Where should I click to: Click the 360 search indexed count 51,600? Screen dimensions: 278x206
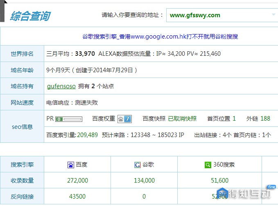[x=219, y=181]
